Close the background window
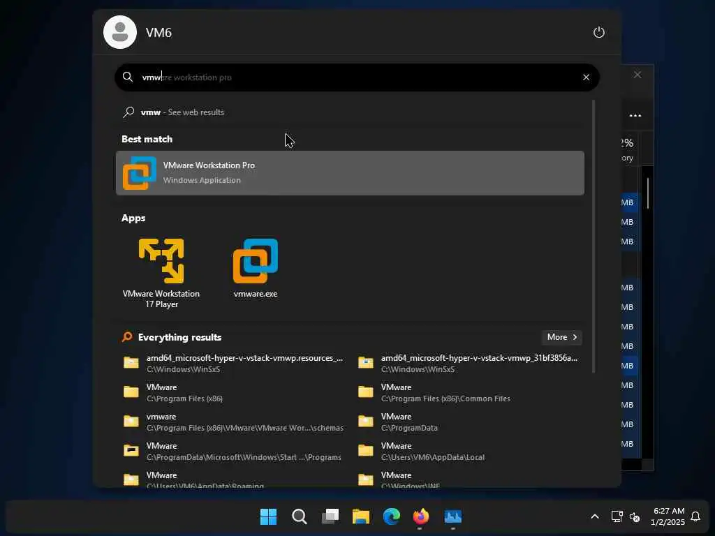This screenshot has height=536, width=715. 637,75
